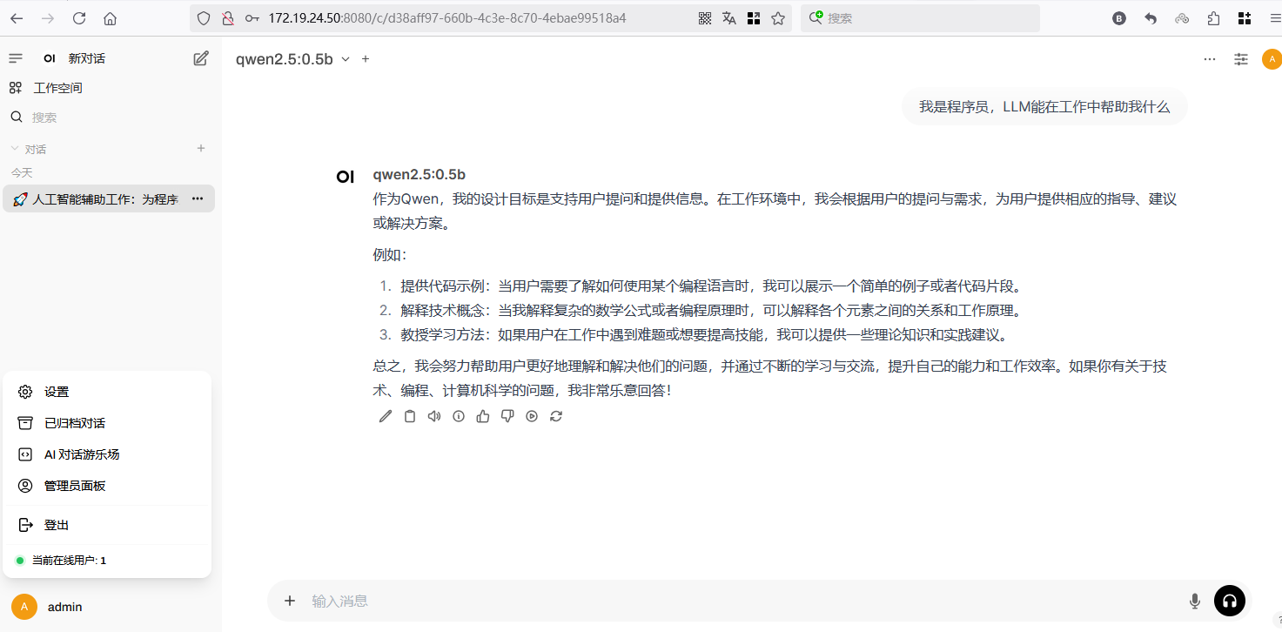1282x632 pixels.
Task: Read the response aloud with the speaker icon
Action: [434, 416]
